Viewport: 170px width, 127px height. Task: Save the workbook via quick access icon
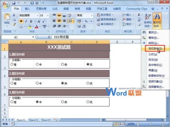[x=14, y=3]
